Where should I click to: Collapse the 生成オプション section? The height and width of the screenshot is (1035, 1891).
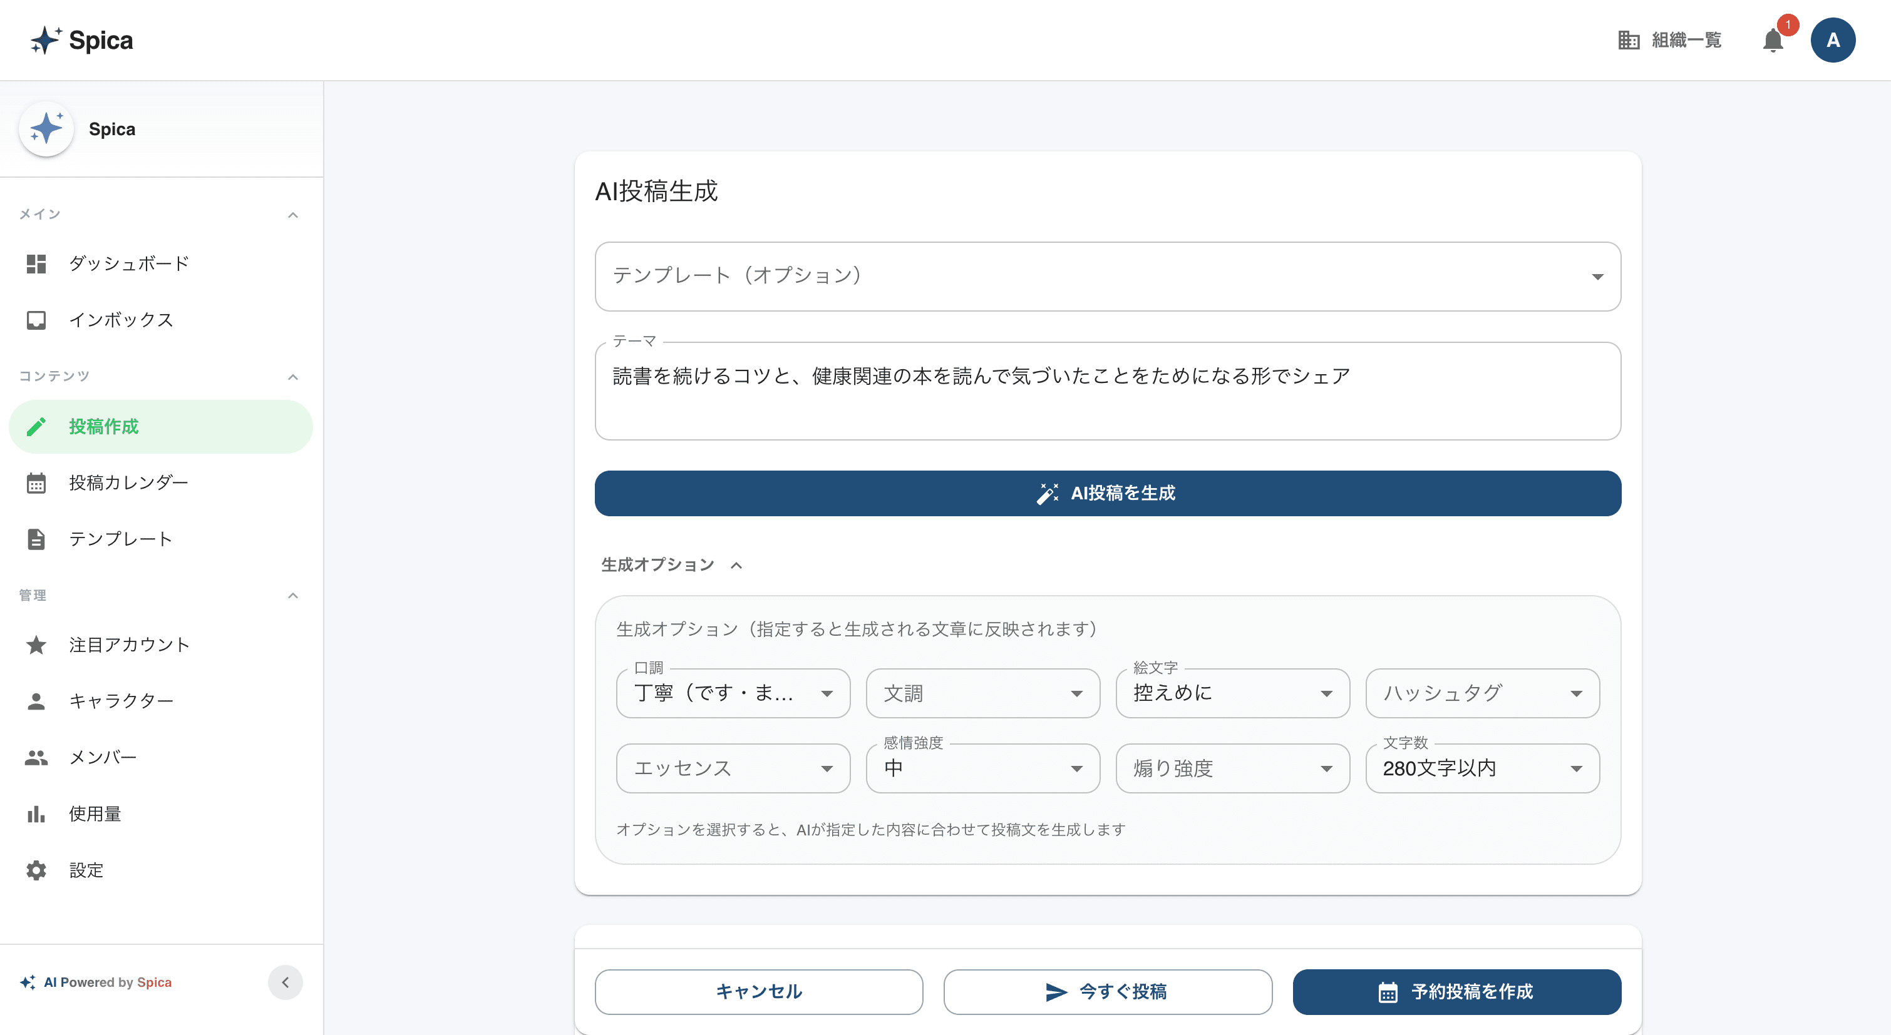738,565
